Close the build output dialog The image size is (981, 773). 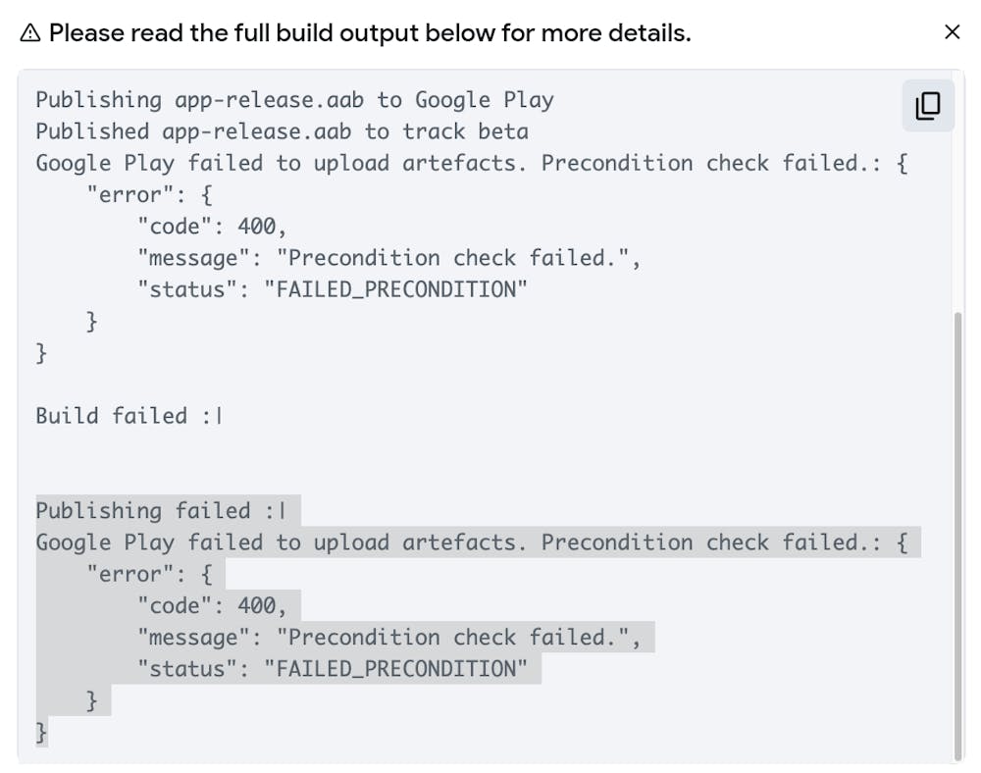[952, 32]
